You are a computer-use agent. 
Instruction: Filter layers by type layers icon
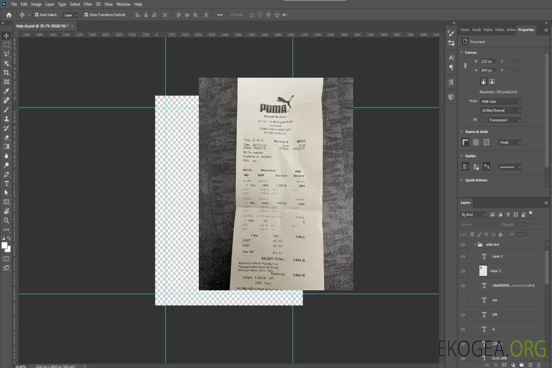[x=508, y=215]
